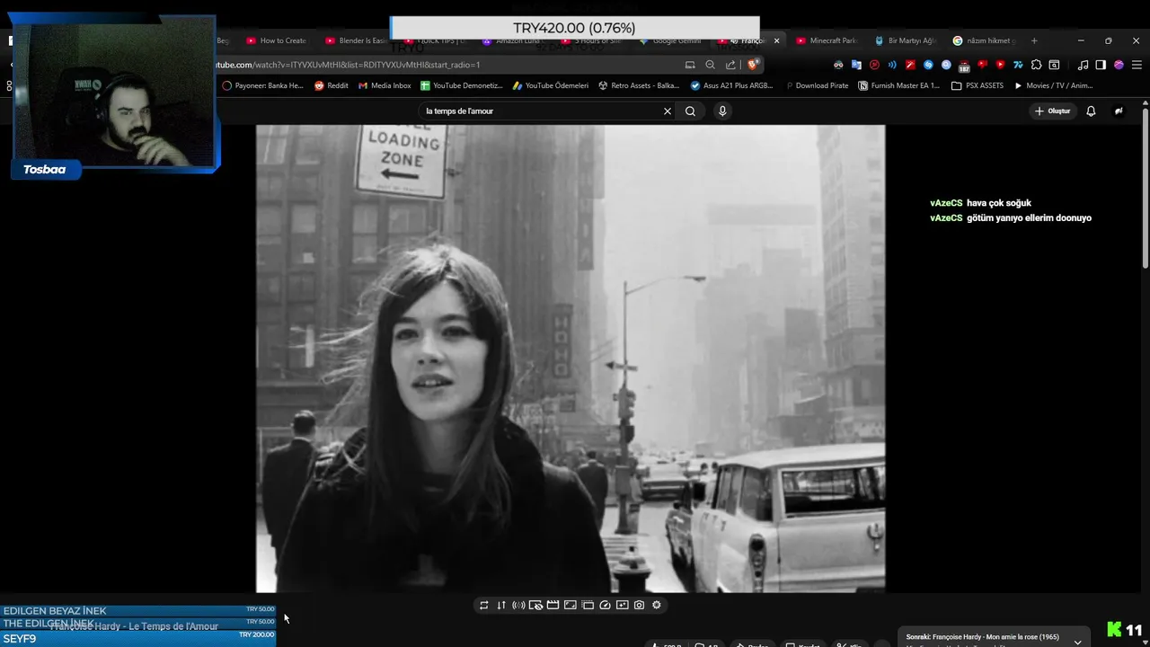
Task: Click the Oluştur create button
Action: [1052, 111]
